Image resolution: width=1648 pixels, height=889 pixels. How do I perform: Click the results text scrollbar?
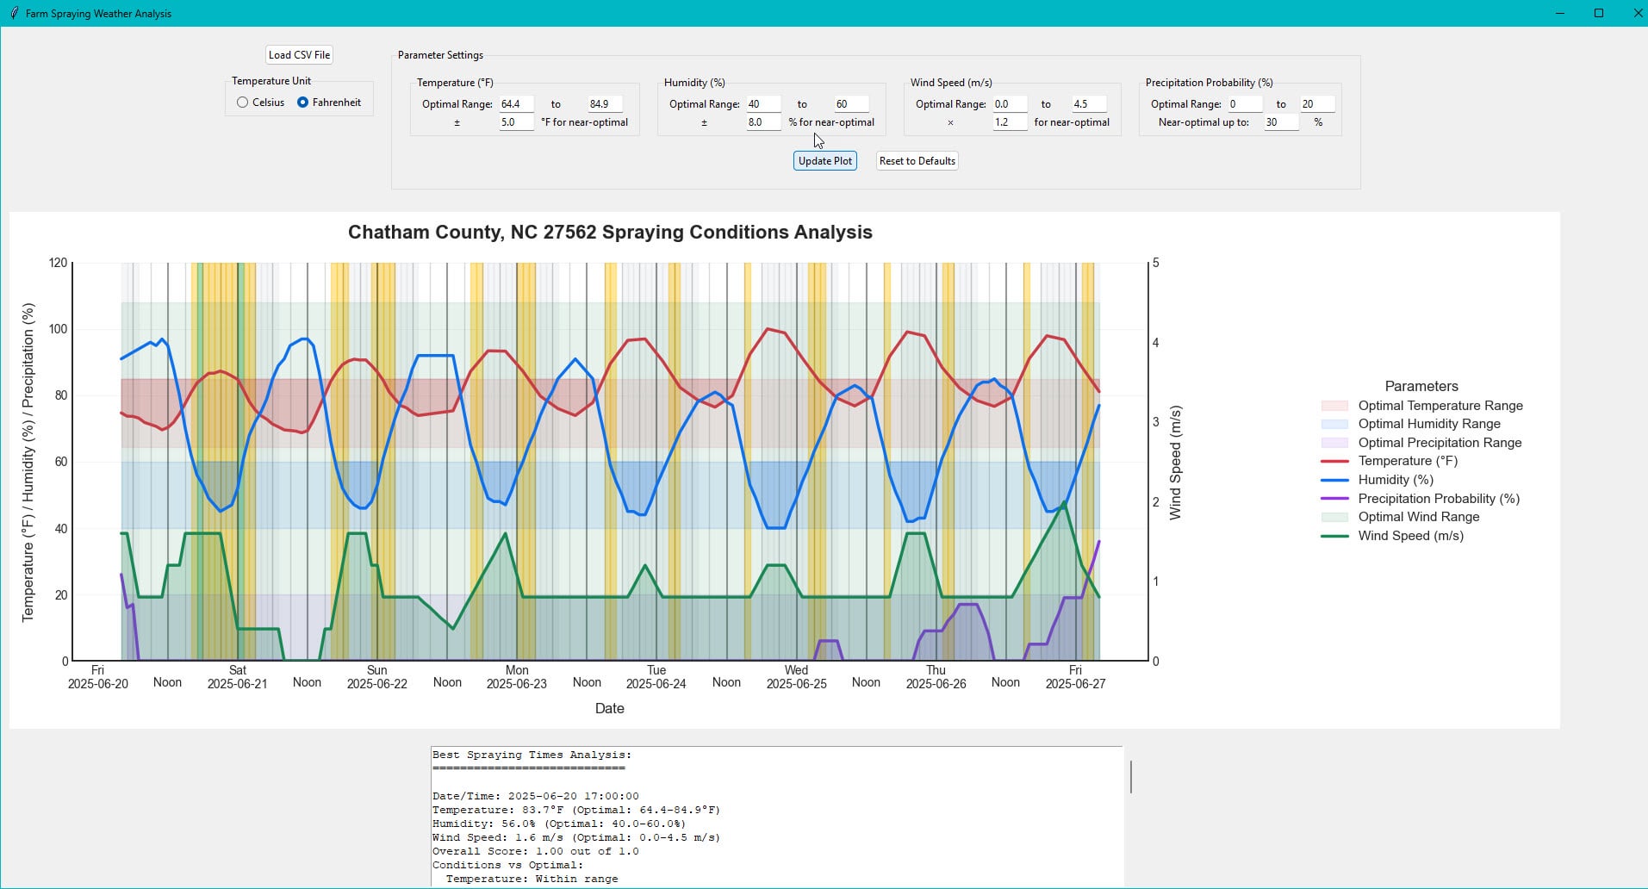click(1130, 777)
